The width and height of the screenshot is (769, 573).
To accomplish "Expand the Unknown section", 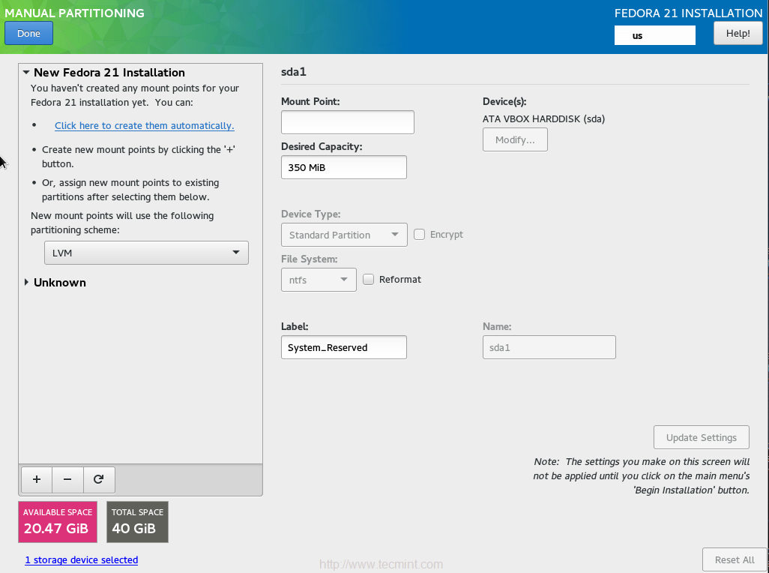I will click(26, 283).
